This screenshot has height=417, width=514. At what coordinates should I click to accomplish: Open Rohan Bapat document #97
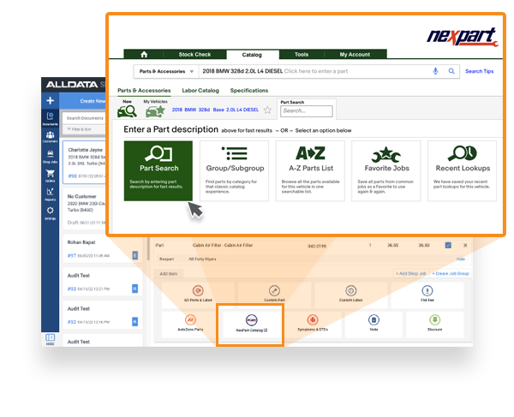coord(103,249)
